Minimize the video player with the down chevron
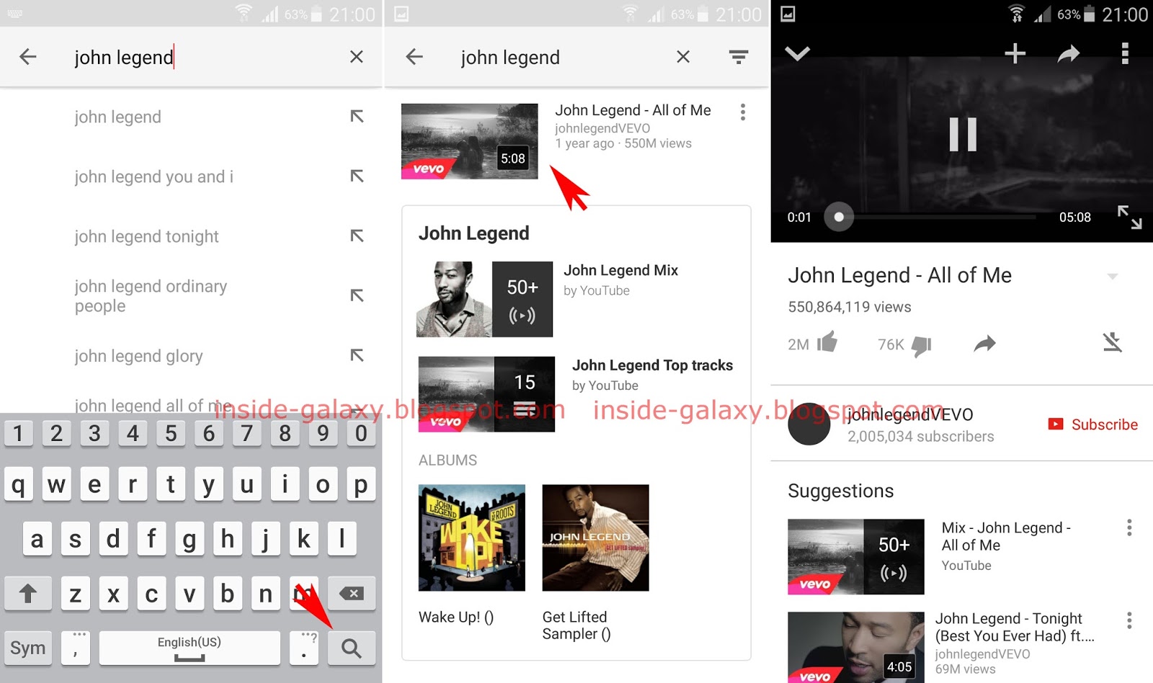 [797, 53]
